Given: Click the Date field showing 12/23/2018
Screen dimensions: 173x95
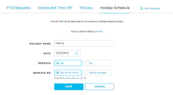Looking at the screenshot, I should [x=67, y=53].
